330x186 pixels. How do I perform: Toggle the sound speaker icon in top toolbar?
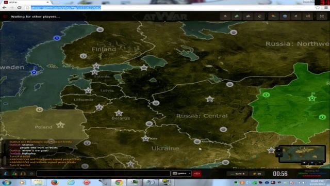point(308,16)
